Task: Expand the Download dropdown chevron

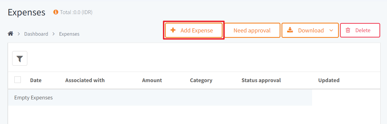Action: coord(331,30)
